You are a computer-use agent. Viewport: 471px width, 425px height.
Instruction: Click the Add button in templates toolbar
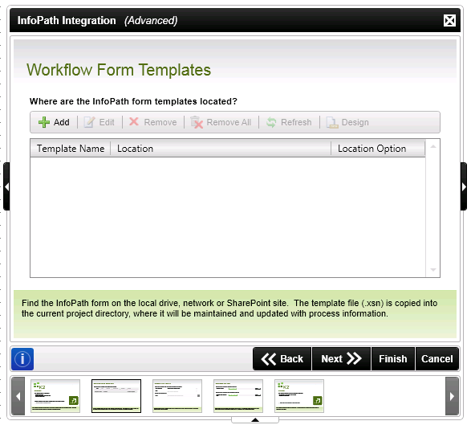(x=54, y=122)
